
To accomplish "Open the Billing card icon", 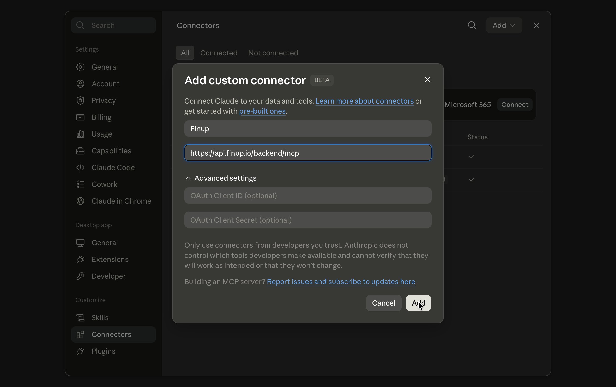I will (80, 117).
